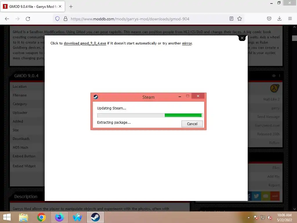Click the Follow link
This screenshot has width=297, height=223.
coord(274,143)
